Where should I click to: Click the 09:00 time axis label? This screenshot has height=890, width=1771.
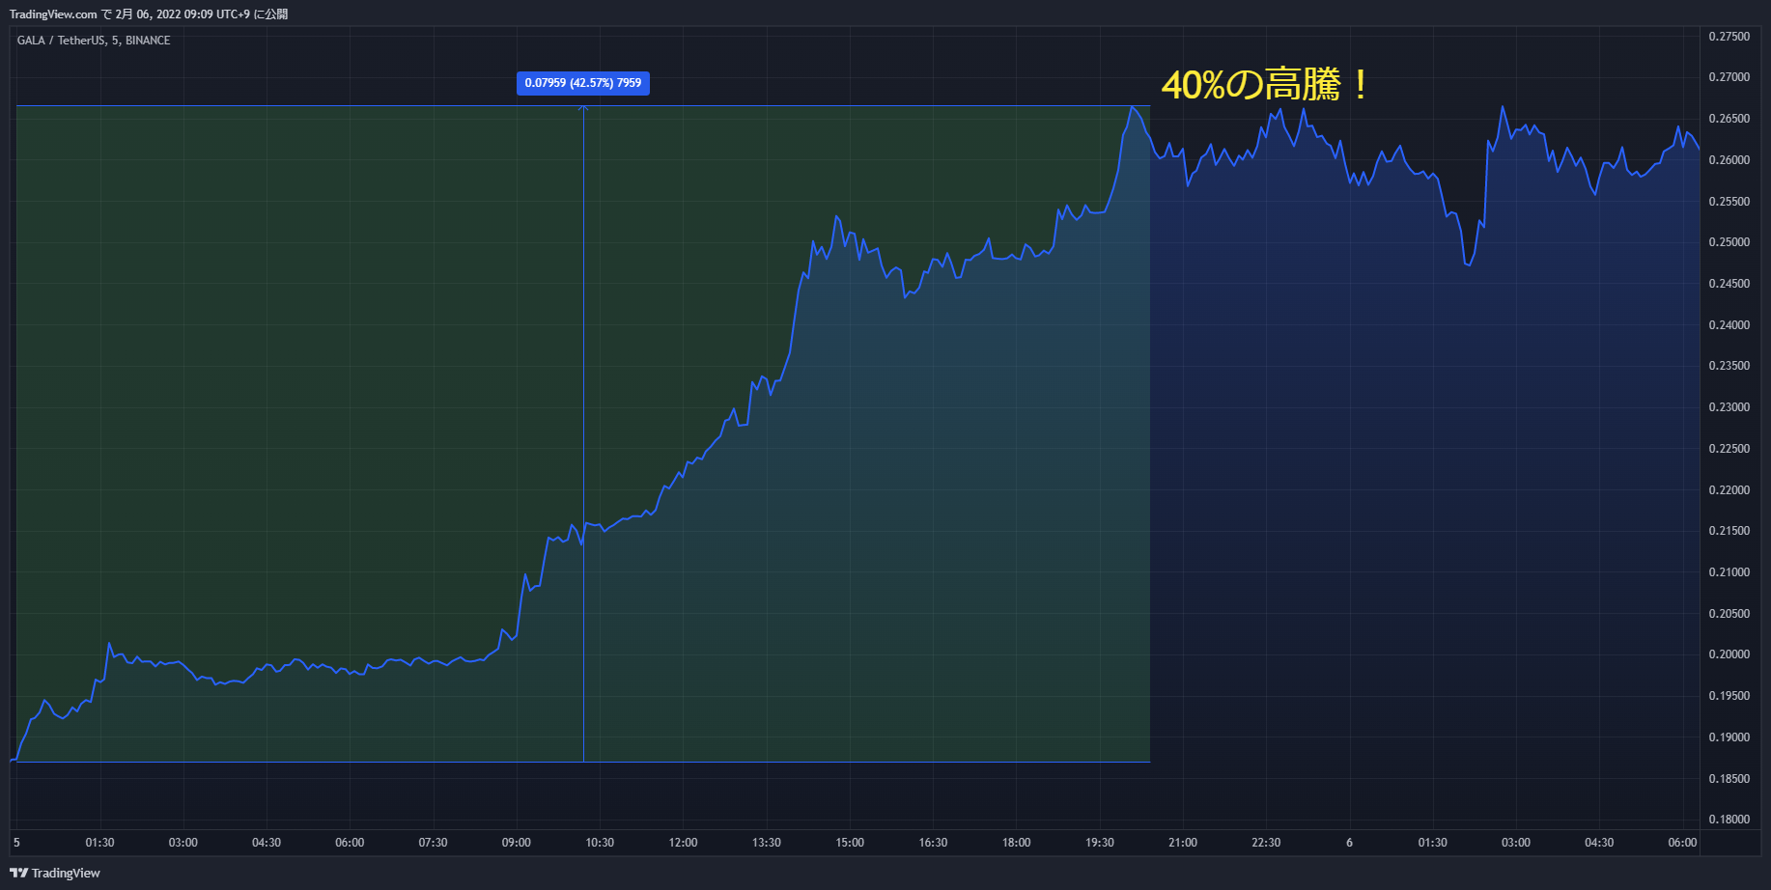[x=517, y=843]
